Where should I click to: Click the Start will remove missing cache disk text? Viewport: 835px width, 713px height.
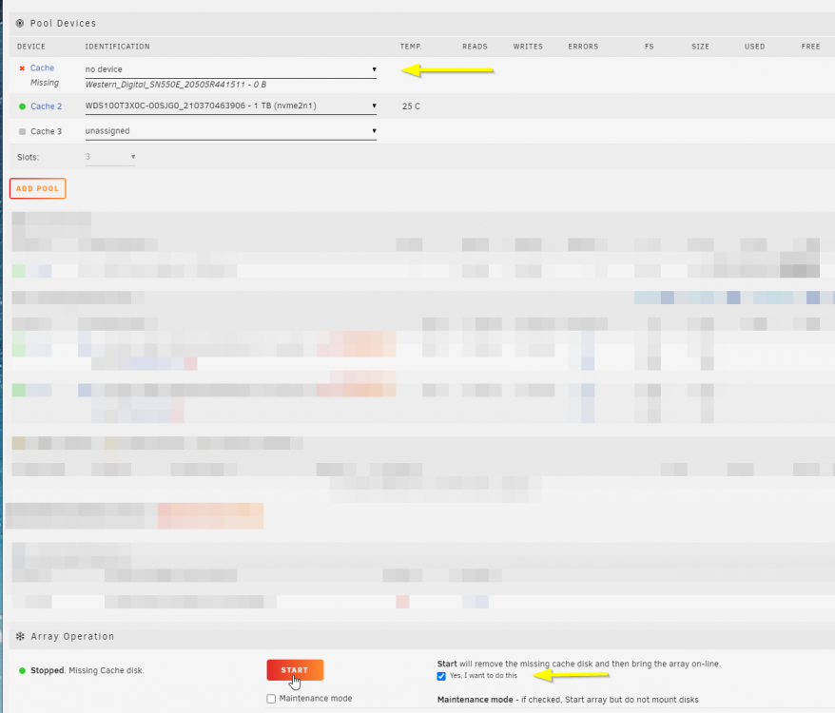pos(579,664)
